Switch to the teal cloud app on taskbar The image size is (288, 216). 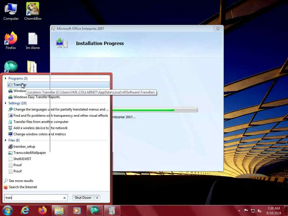pos(94,210)
